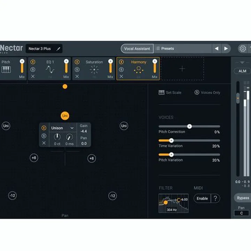Open the Pitch module keyboard icon
251x251 pixels.
(x=6, y=70)
